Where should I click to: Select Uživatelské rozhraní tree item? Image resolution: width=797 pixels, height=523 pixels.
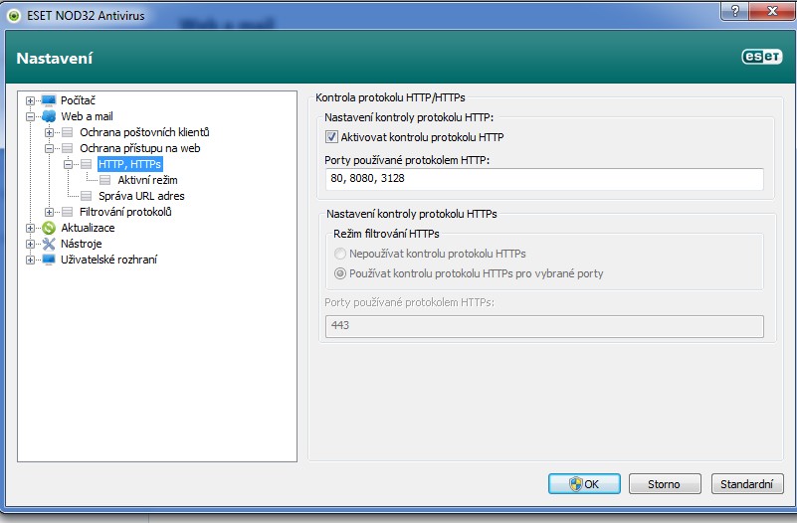coord(108,260)
